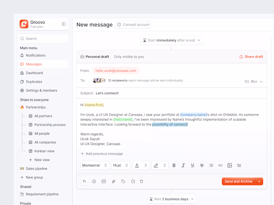
Task: Open the Send and Archive options chevron
Action: [x=259, y=181]
